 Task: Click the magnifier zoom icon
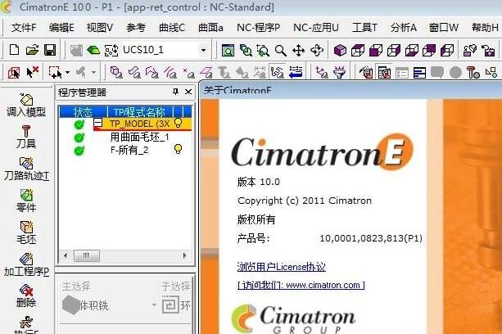click(x=280, y=50)
